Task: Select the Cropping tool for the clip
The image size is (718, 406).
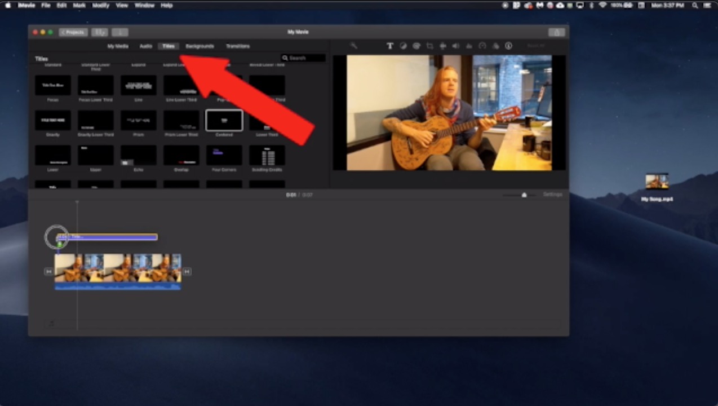Action: click(x=430, y=46)
